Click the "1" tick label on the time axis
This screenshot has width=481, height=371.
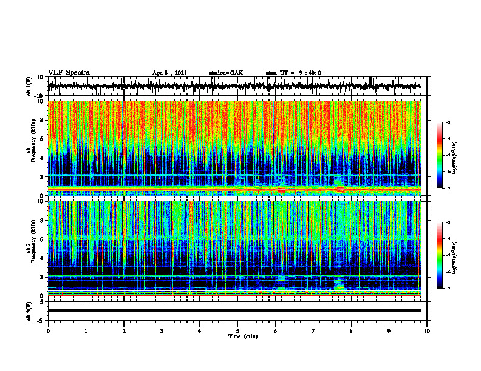click(x=86, y=331)
